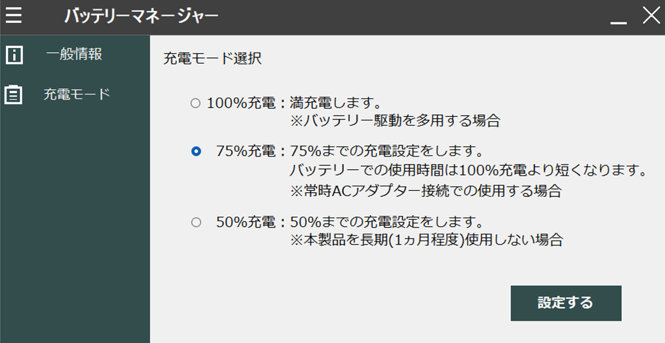The width and height of the screenshot is (665, 343).
Task: Click the ※バッテリー駆動を多用する場合 note
Action: tap(395, 121)
